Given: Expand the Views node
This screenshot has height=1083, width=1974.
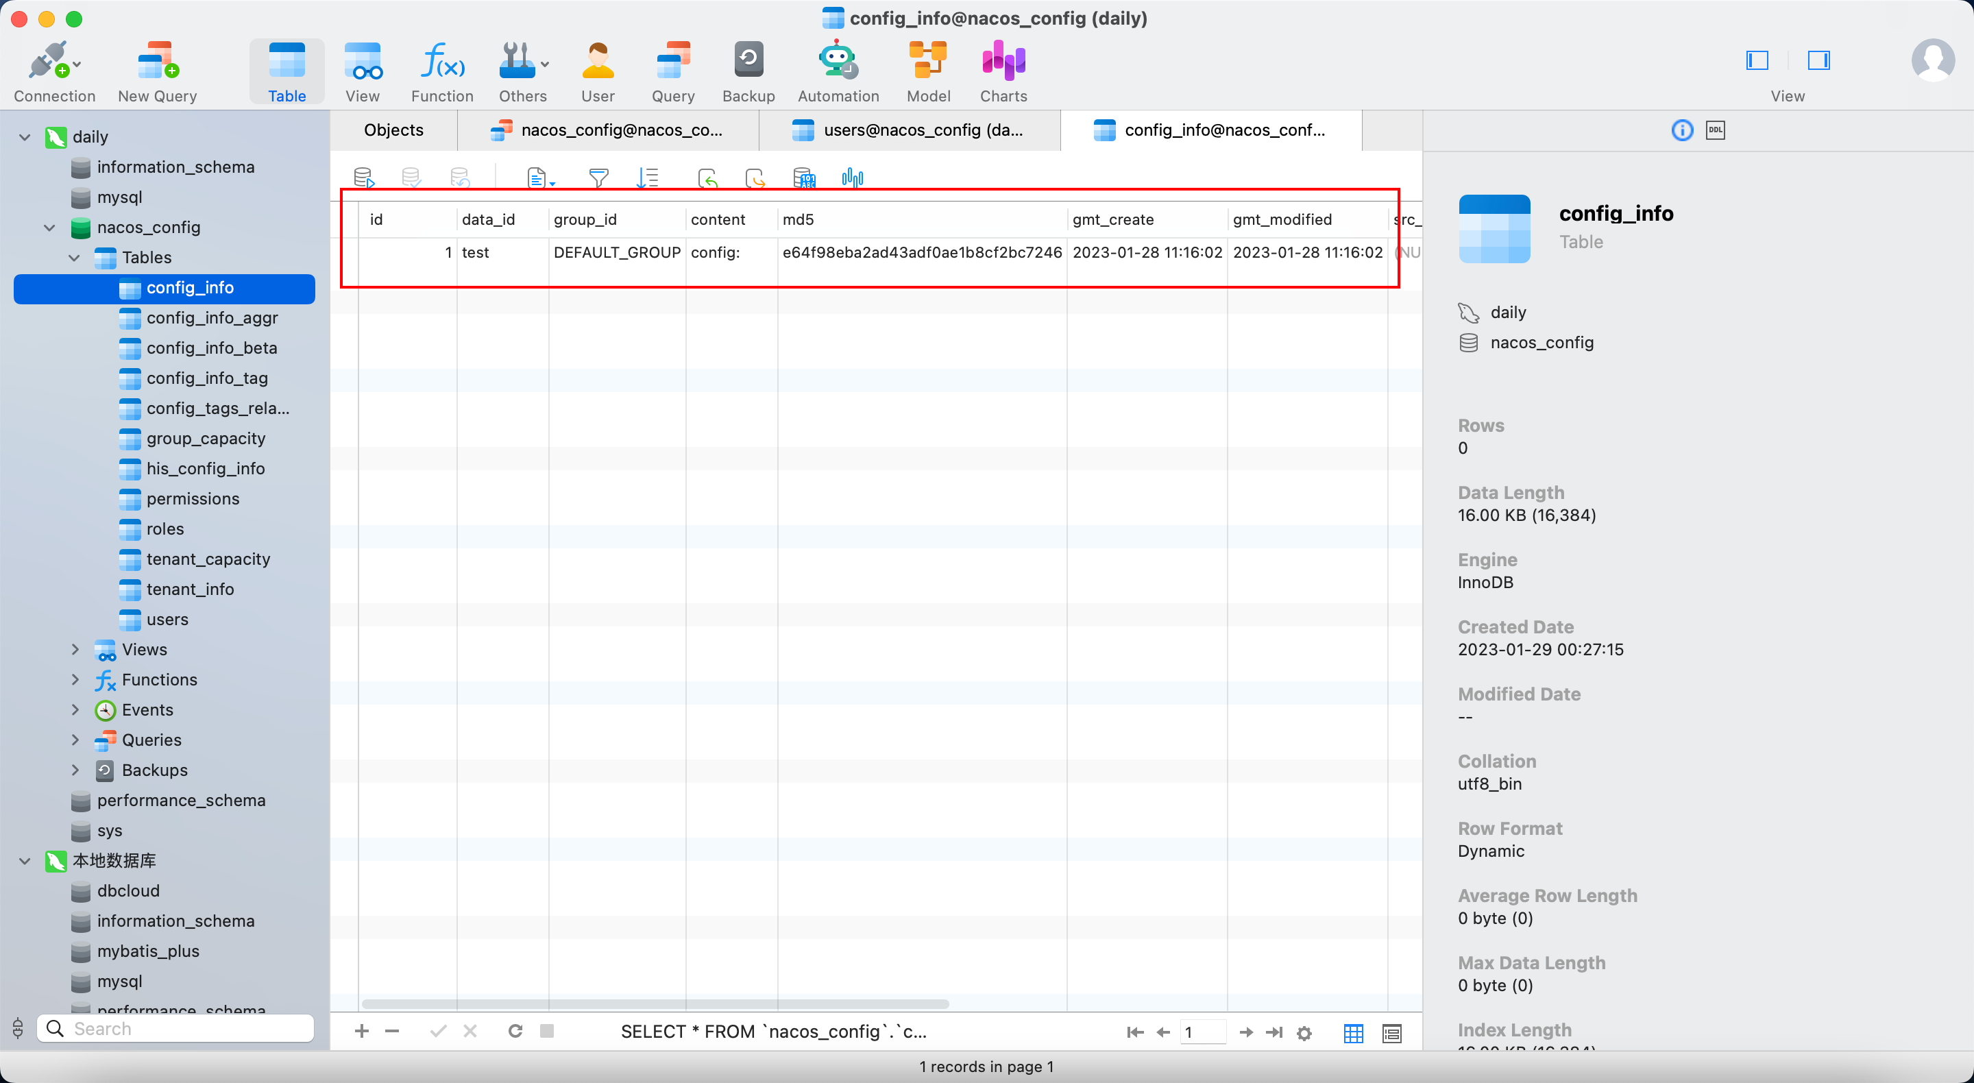Looking at the screenshot, I should [x=75, y=649].
